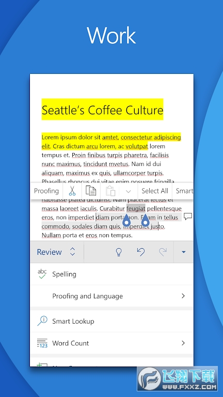Tap the Word Count 123 icon

pyautogui.click(x=42, y=343)
